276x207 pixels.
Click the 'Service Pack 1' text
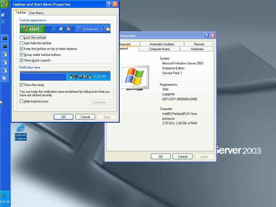pos(172,73)
